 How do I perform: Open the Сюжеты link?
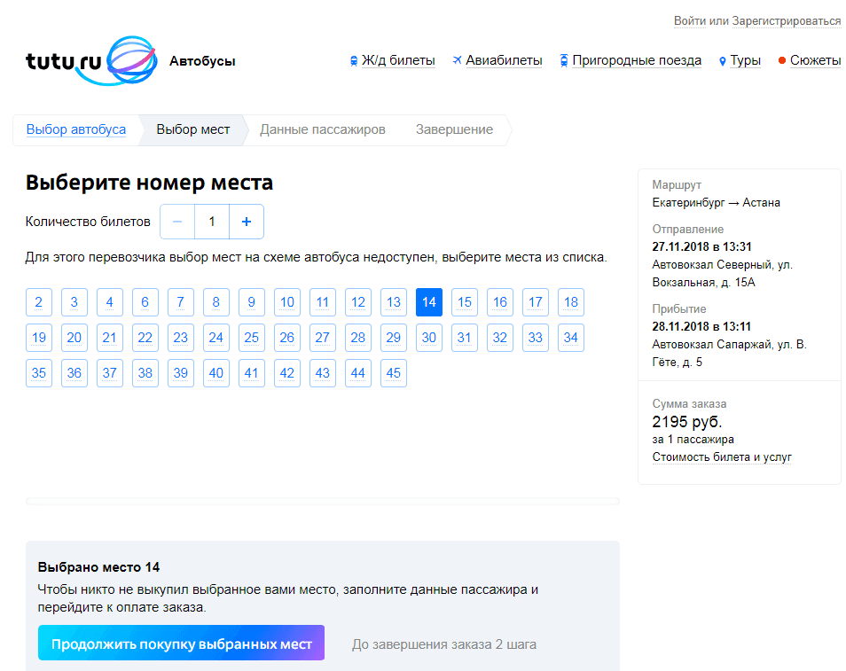(x=815, y=60)
